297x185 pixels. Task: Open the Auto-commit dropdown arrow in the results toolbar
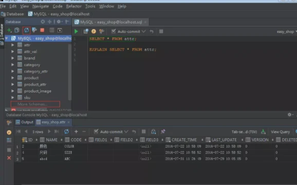point(126,132)
